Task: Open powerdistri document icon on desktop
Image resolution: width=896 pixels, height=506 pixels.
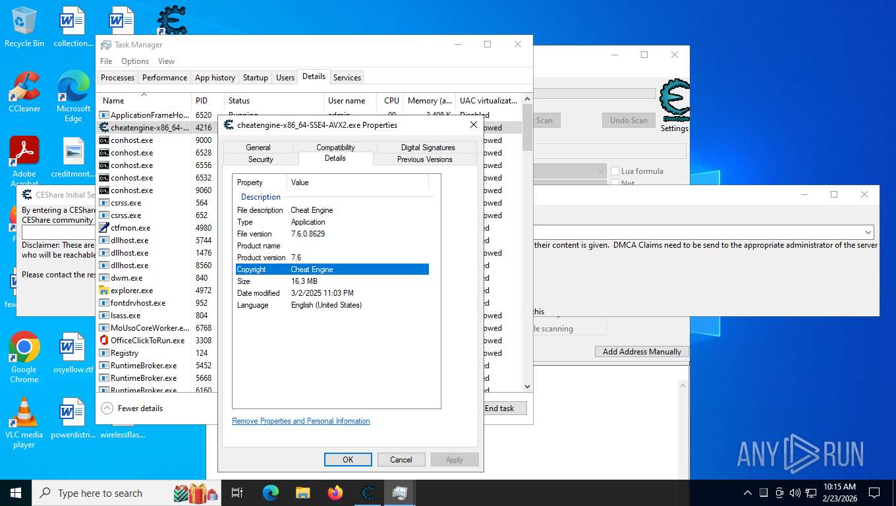Action: point(71,419)
